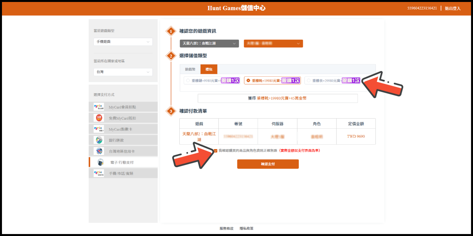
Task: Click the MyCard會員扣點 logo icon
Action: pos(99,107)
